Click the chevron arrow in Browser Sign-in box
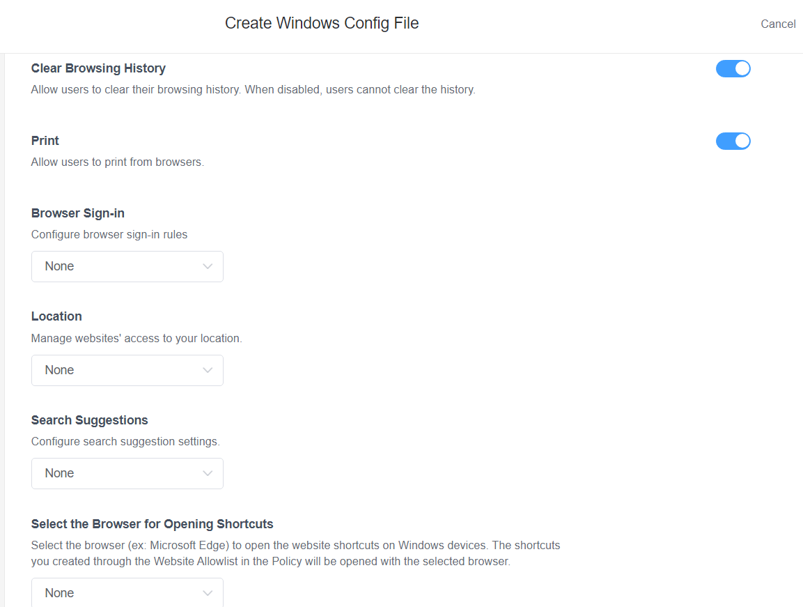 [x=208, y=266]
